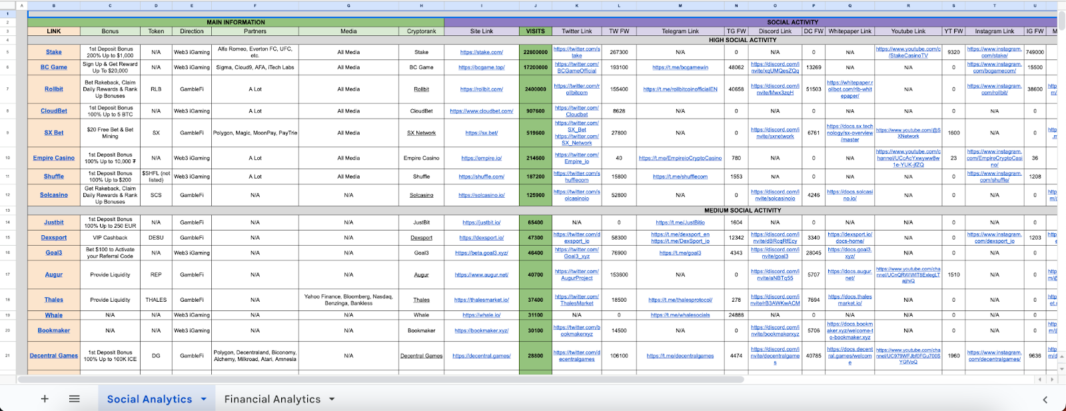Open the https://t.me/JustBitio Telegram link
The height and width of the screenshot is (411, 1066).
point(680,222)
